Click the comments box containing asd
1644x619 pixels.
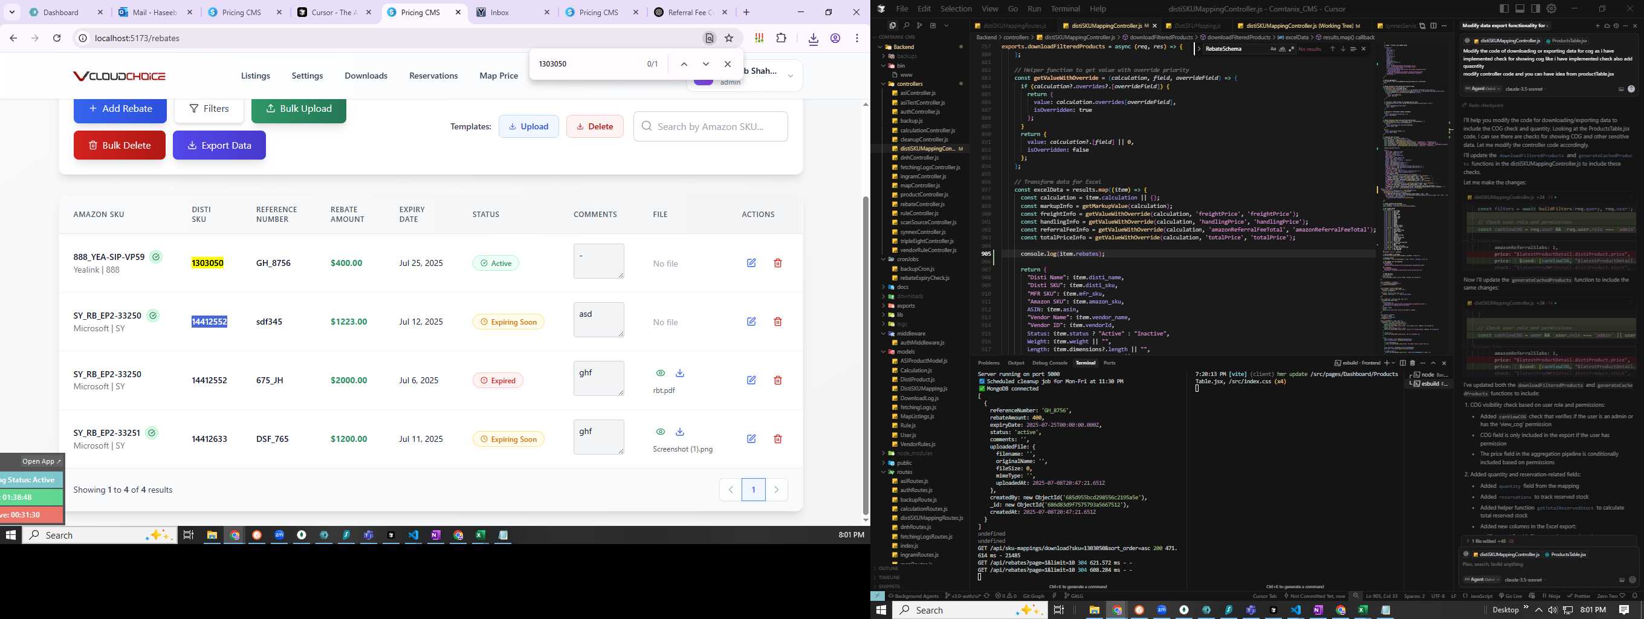click(598, 320)
